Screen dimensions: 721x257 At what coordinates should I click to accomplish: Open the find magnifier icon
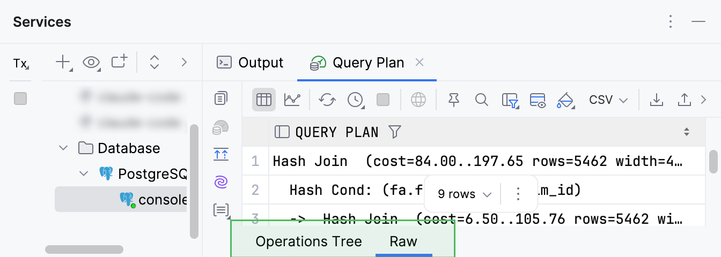[482, 100]
